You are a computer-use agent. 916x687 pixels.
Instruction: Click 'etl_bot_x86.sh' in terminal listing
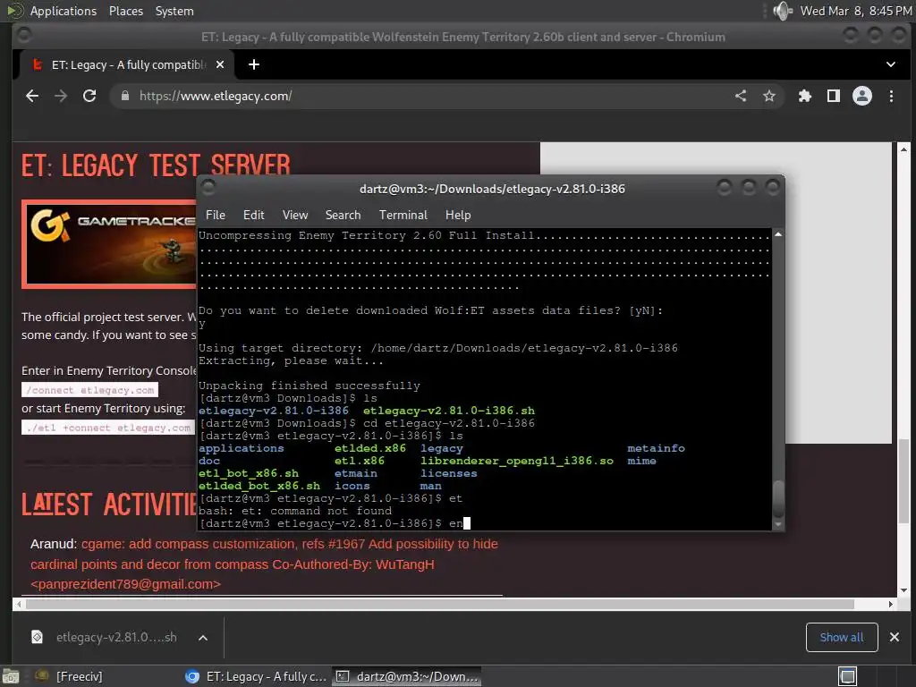click(249, 473)
